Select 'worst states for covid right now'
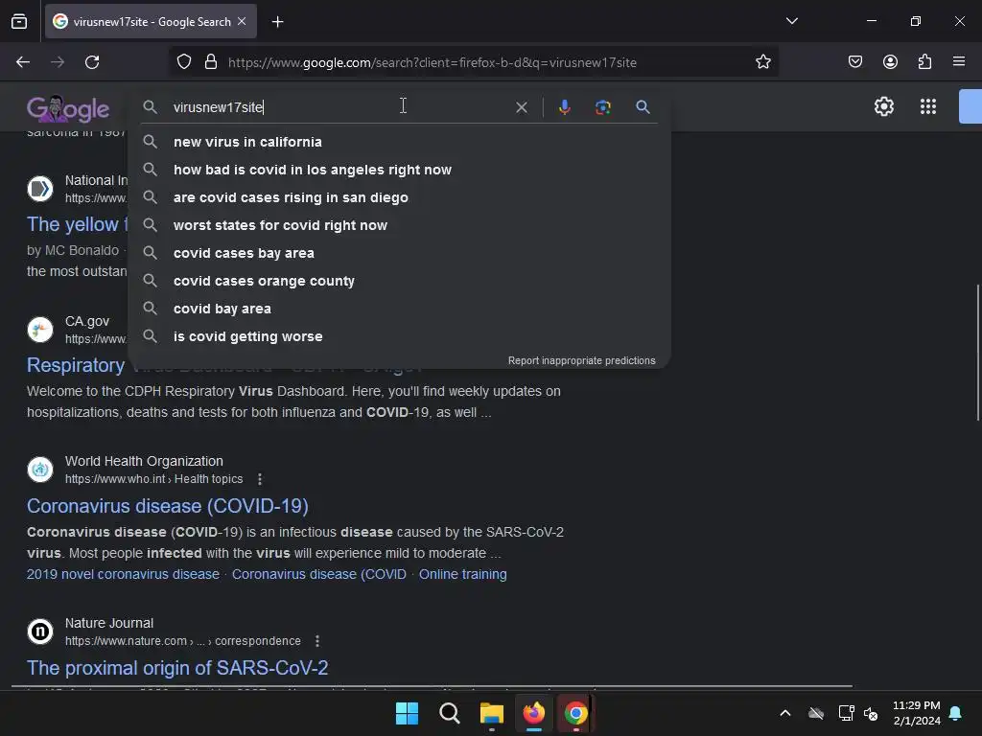982x736 pixels. pyautogui.click(x=399, y=225)
